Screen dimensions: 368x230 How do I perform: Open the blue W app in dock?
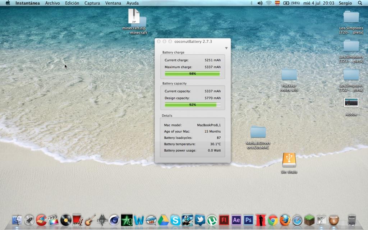point(139,220)
